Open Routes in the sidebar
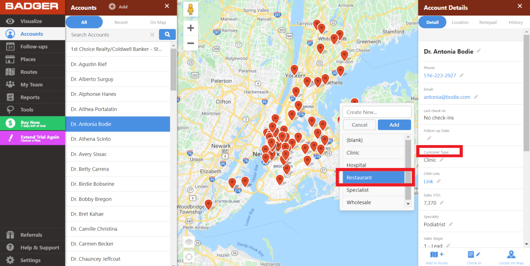530x266 pixels. point(33,72)
